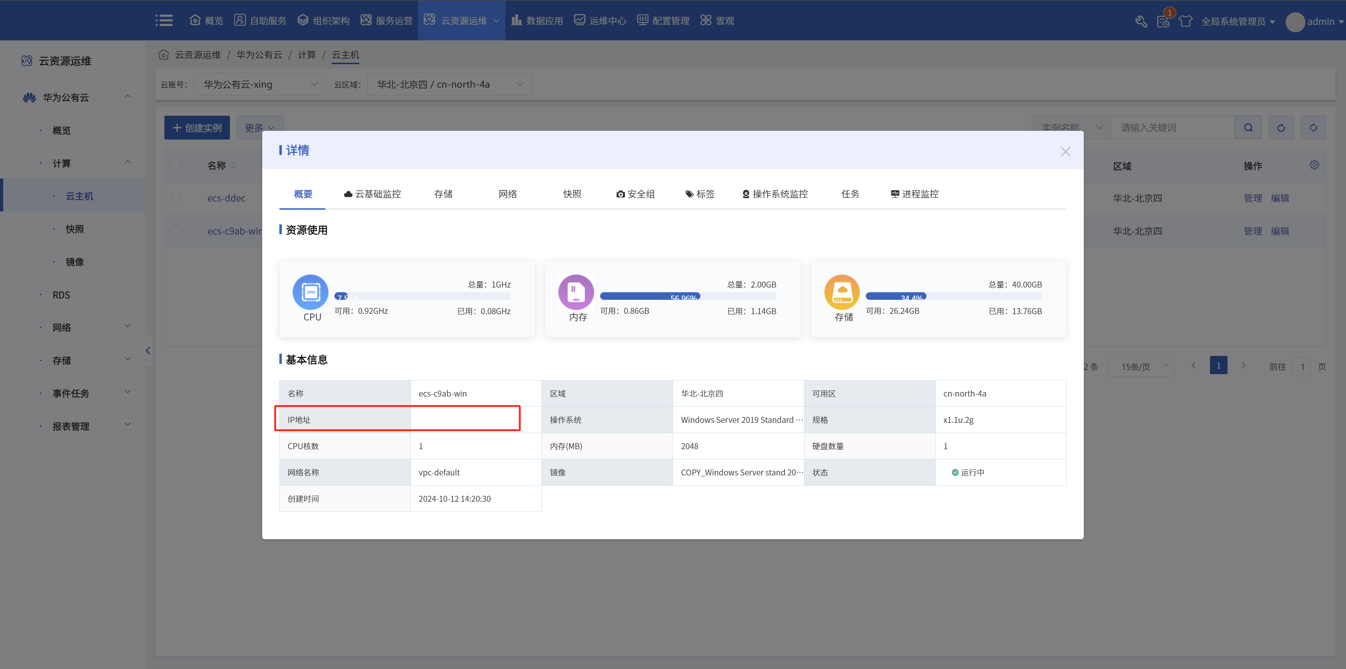Open the 数据应用 navigation item
The image size is (1346, 669).
point(537,20)
